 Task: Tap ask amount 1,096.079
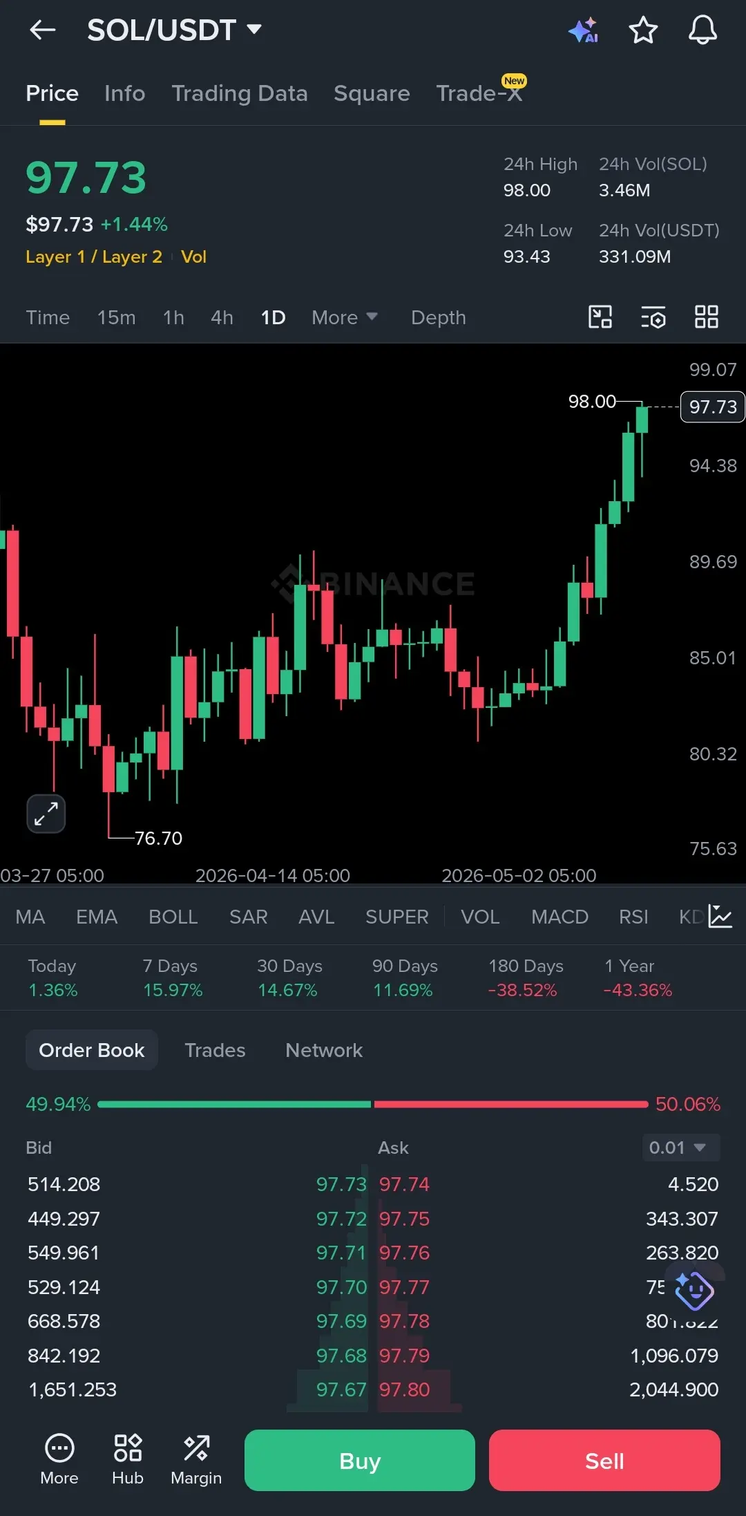[x=674, y=1356]
